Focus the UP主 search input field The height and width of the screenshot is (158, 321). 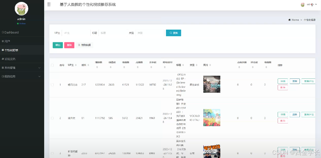click(x=76, y=33)
